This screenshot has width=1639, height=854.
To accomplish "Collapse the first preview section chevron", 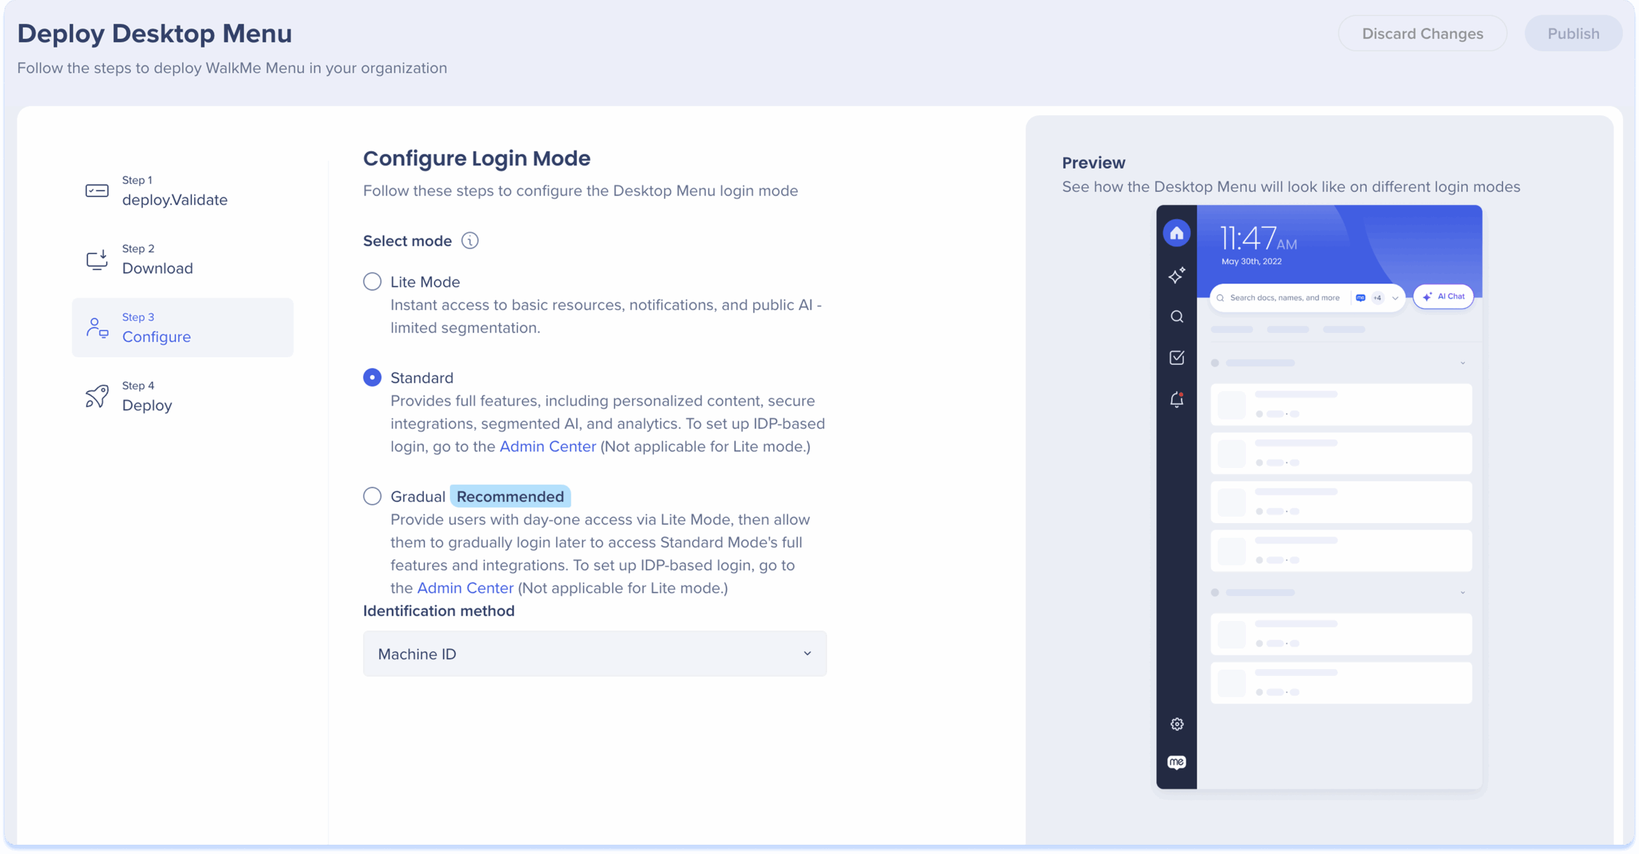I will [1462, 363].
